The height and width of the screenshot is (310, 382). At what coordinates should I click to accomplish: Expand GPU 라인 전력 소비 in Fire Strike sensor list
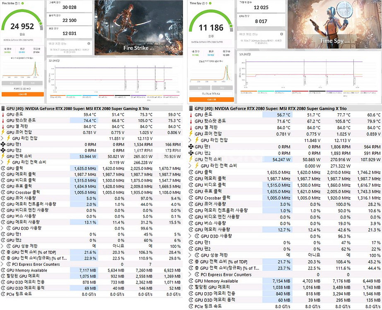tap(2, 162)
